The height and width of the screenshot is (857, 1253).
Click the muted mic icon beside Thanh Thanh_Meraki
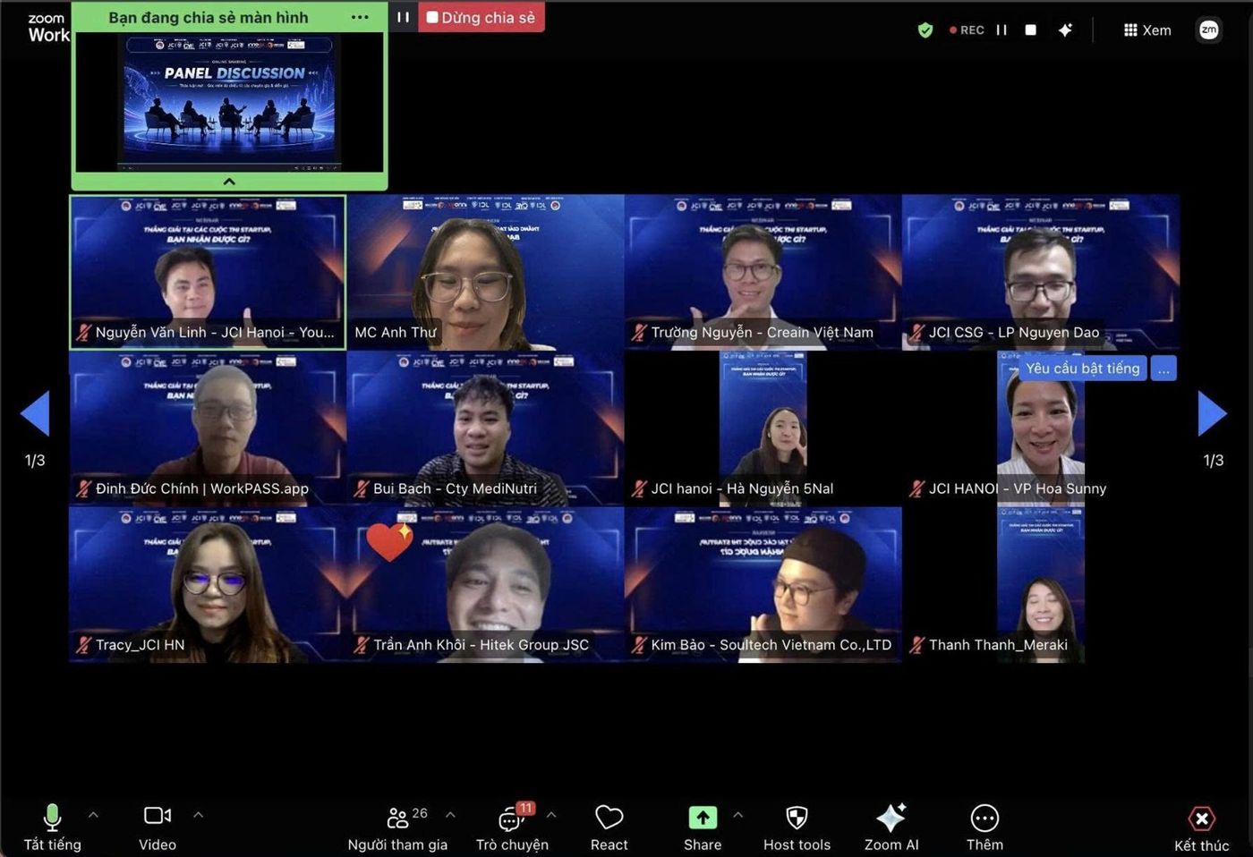[916, 645]
